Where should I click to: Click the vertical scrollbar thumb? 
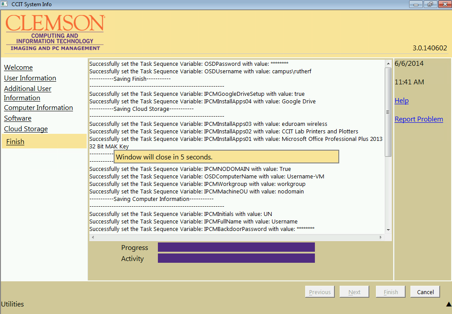pyautogui.click(x=388, y=112)
